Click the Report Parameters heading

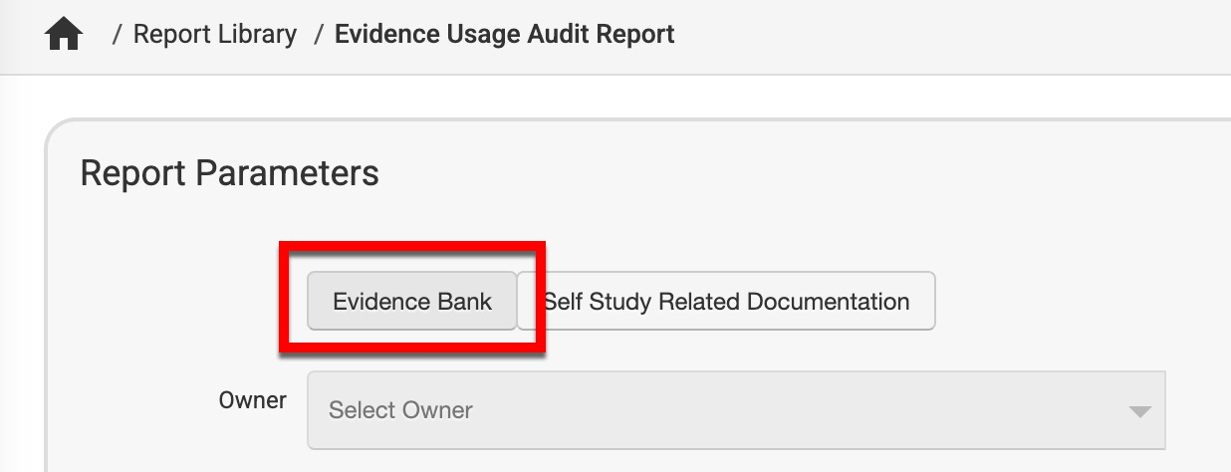tap(229, 172)
